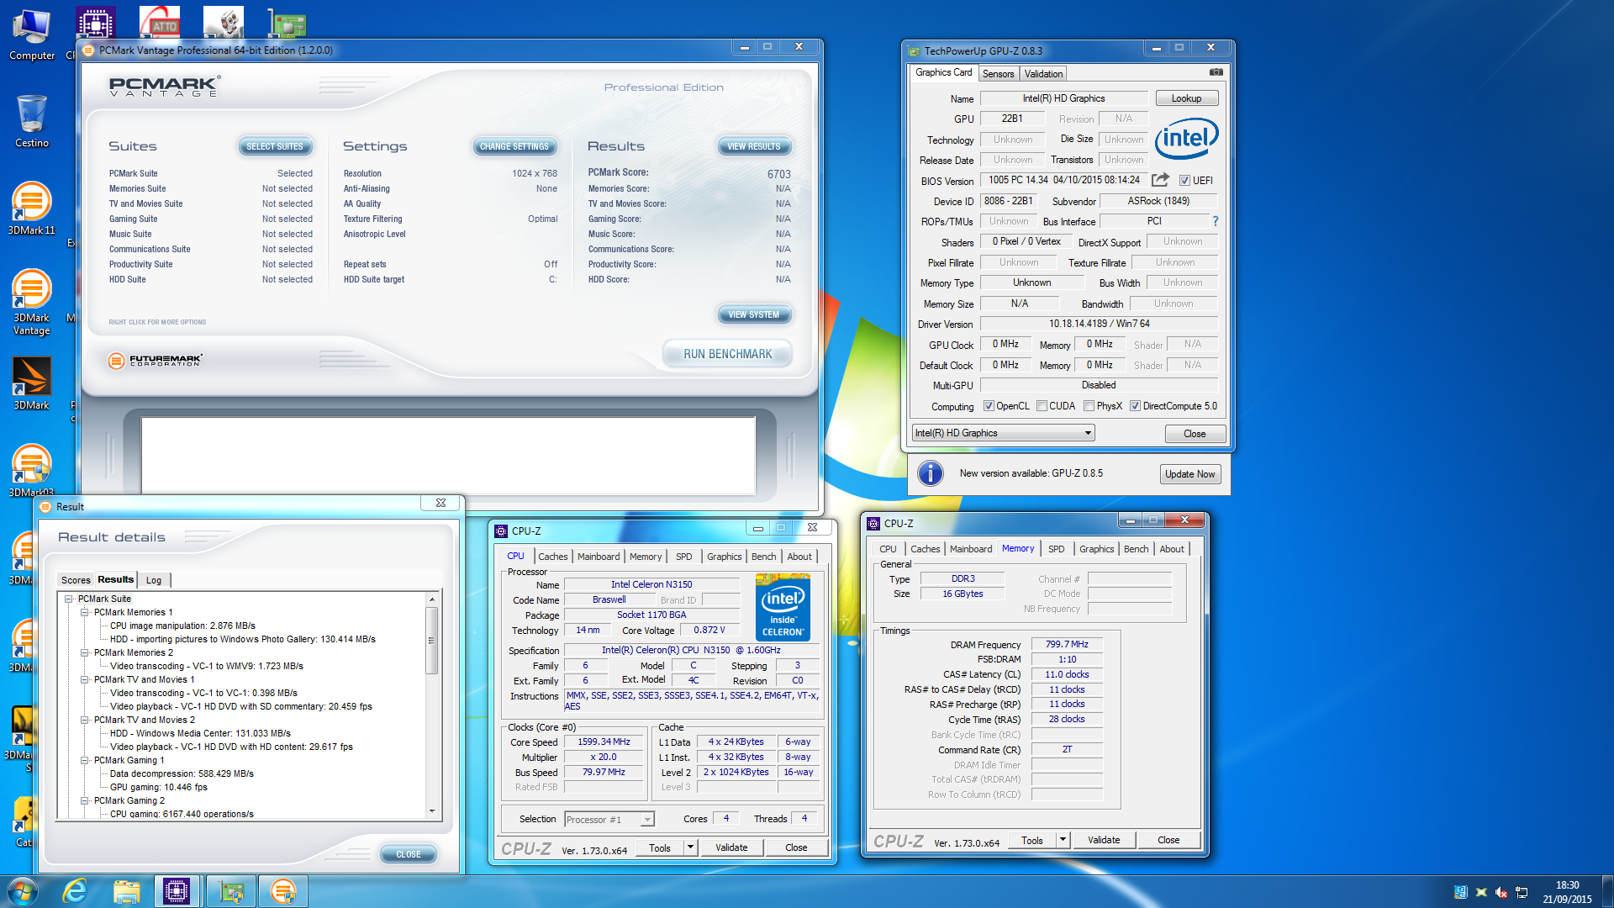The width and height of the screenshot is (1614, 908).
Task: Click the VIEW SYSTEM button
Action: [754, 314]
